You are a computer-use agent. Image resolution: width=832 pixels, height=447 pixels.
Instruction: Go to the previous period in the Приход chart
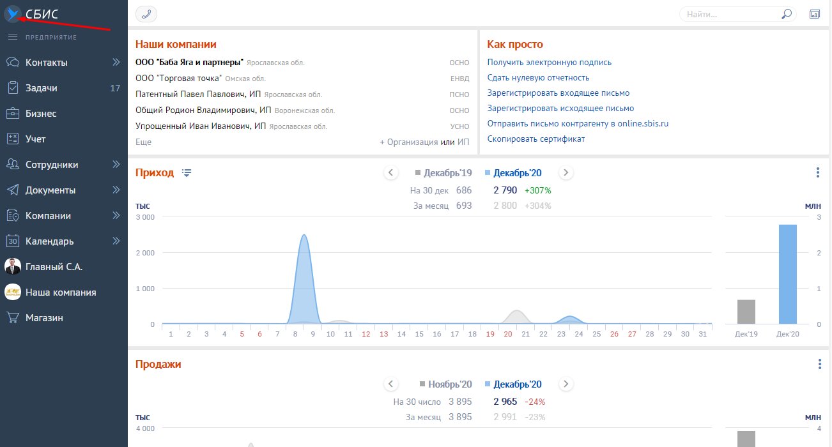391,172
